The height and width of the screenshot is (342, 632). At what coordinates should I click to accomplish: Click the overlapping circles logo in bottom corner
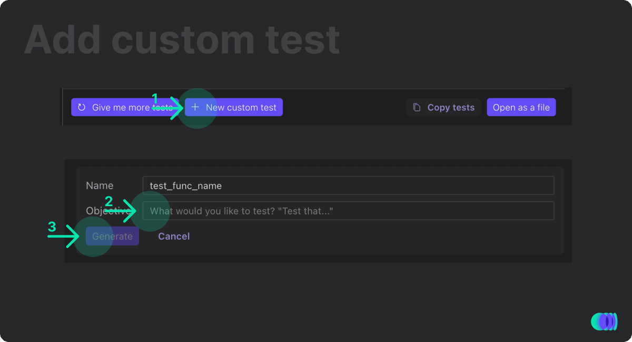pyautogui.click(x=604, y=321)
